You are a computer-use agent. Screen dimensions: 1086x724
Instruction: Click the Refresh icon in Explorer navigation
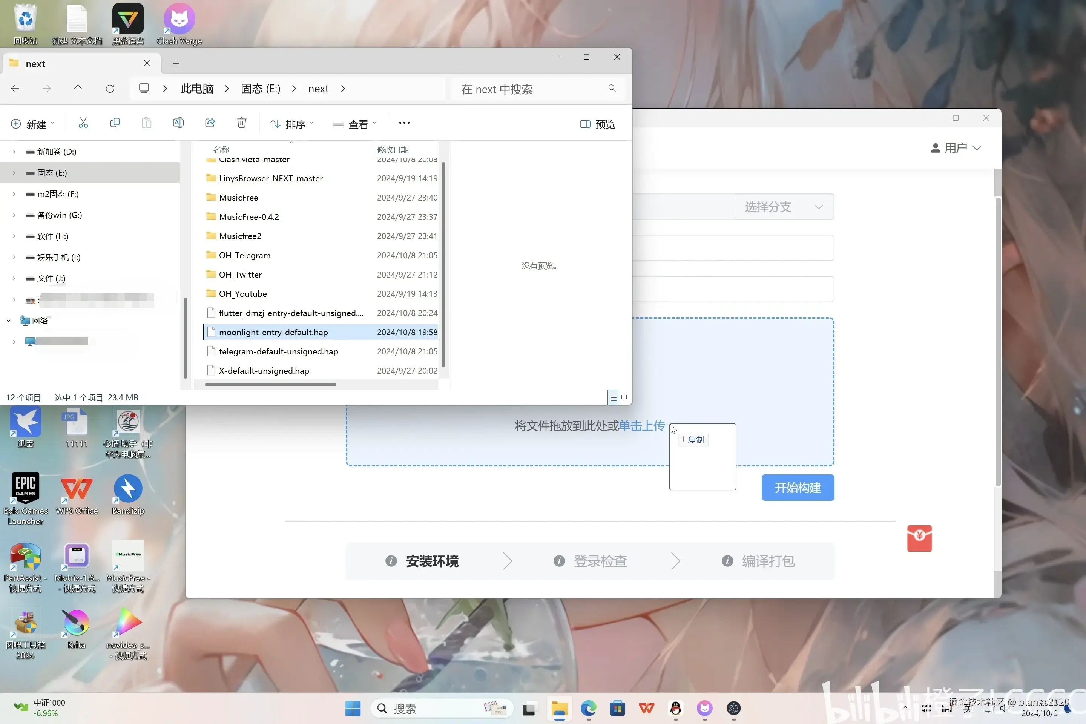[x=110, y=89]
